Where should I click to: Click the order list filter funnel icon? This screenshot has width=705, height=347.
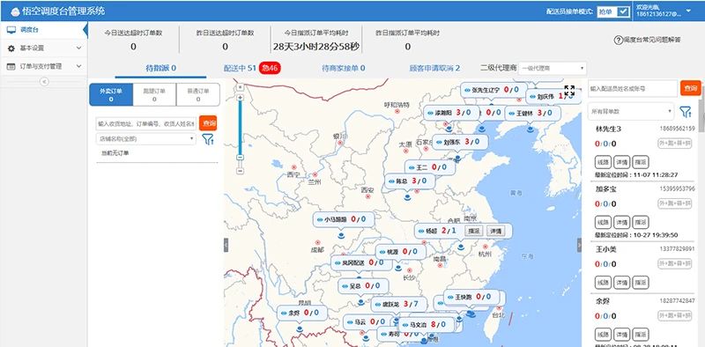coord(208,139)
